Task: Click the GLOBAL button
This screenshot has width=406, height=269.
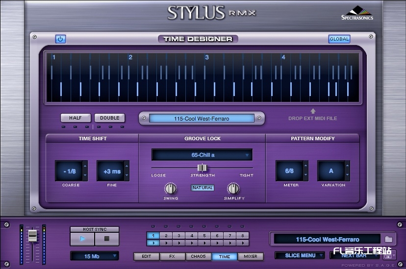Action: coord(339,39)
